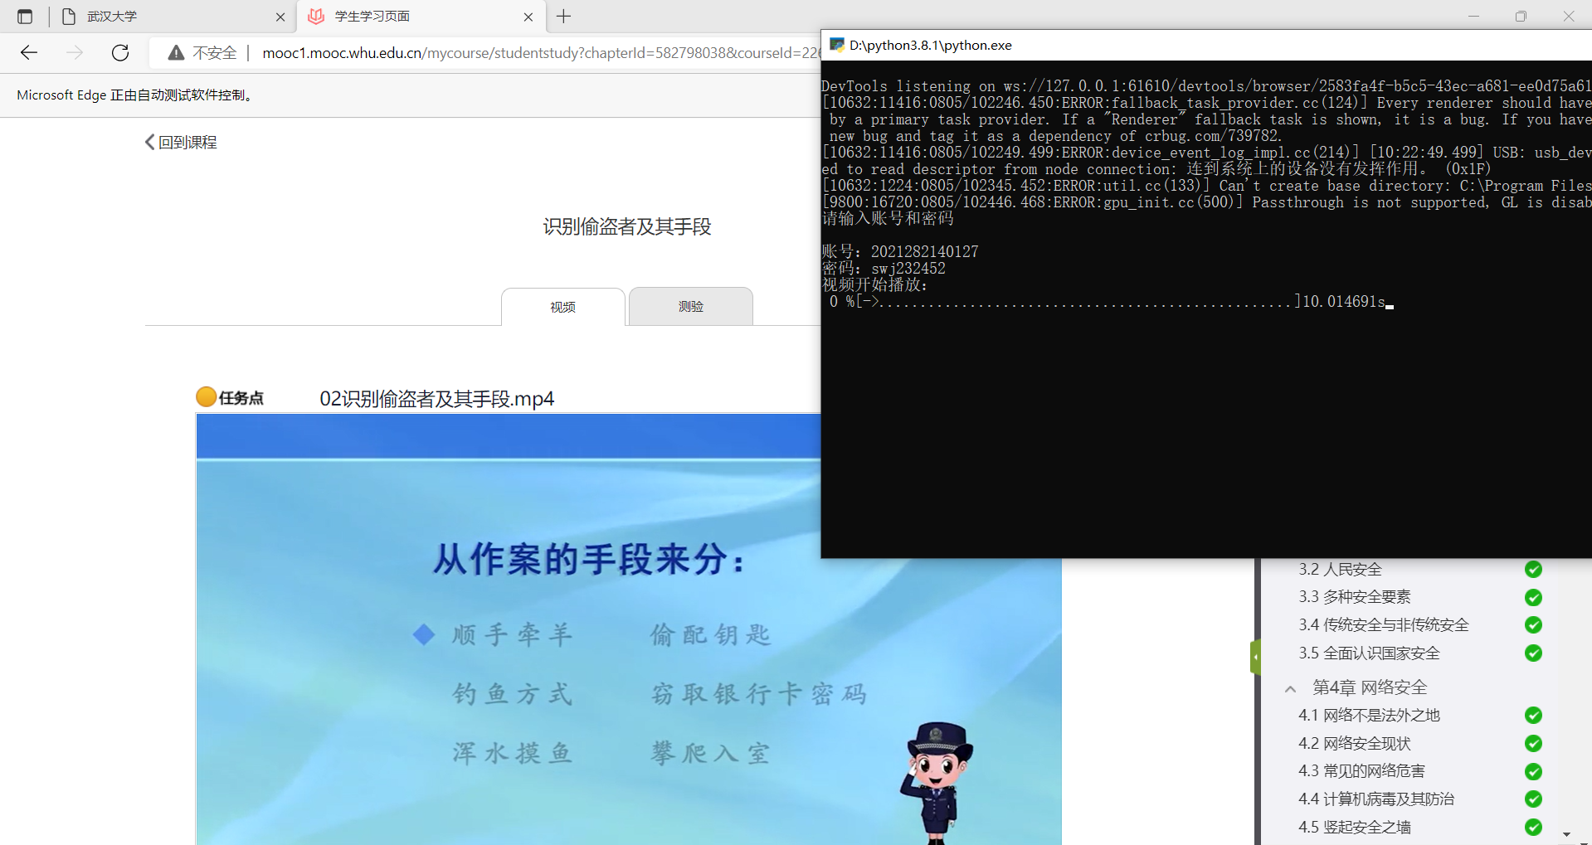
Task: Maximize the Edge browser window
Action: 1521,17
